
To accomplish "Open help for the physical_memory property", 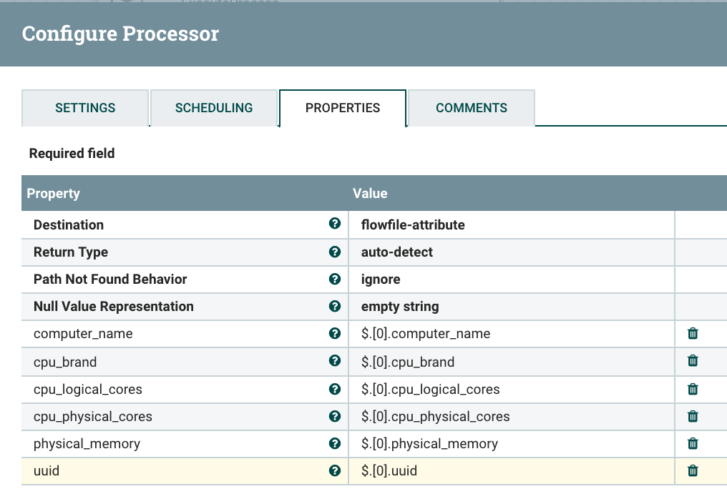I will pyautogui.click(x=335, y=443).
